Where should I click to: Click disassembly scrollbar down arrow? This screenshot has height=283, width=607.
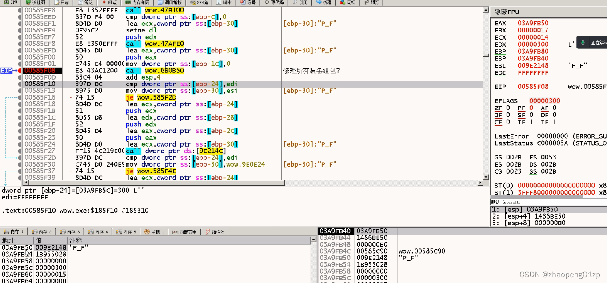pyautogui.click(x=486, y=177)
